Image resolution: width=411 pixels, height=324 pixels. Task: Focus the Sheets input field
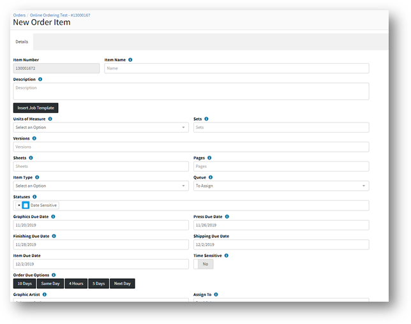[x=101, y=166]
